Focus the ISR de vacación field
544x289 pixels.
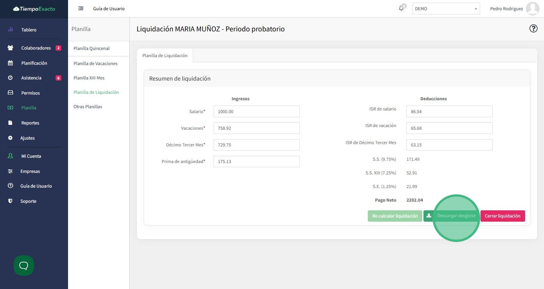[x=449, y=128]
